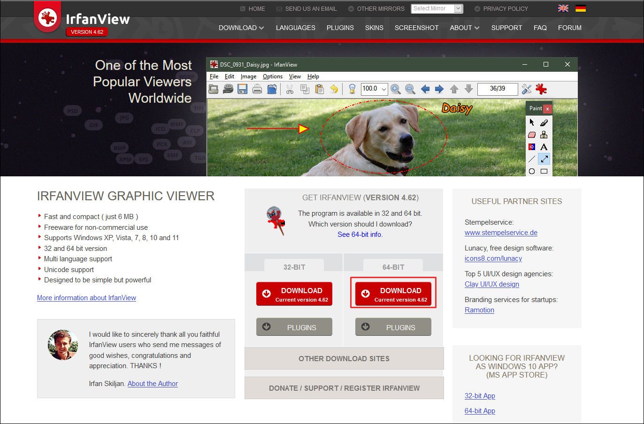Select the brush tool in Paint panel
The width and height of the screenshot is (644, 424).
click(544, 122)
